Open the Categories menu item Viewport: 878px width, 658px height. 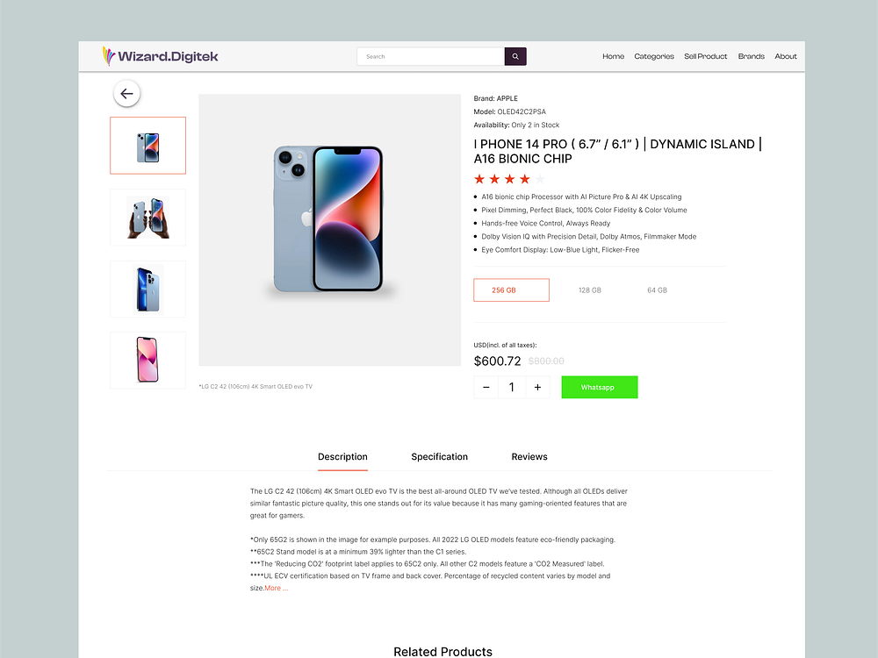pos(654,56)
